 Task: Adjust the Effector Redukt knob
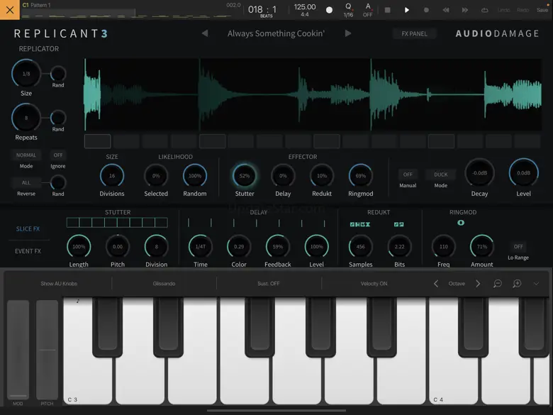coord(322,175)
